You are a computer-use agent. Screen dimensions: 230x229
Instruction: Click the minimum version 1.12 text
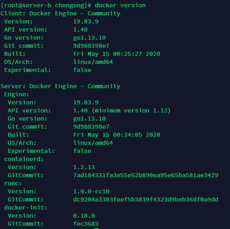(131, 110)
